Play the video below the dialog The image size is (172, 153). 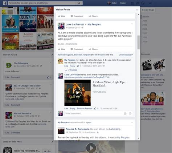(x=91, y=148)
